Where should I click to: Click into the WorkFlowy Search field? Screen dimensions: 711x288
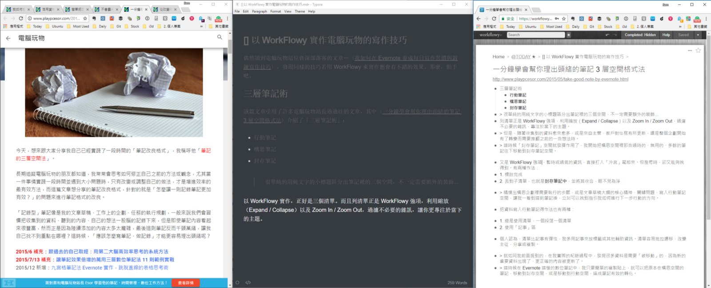535,35
